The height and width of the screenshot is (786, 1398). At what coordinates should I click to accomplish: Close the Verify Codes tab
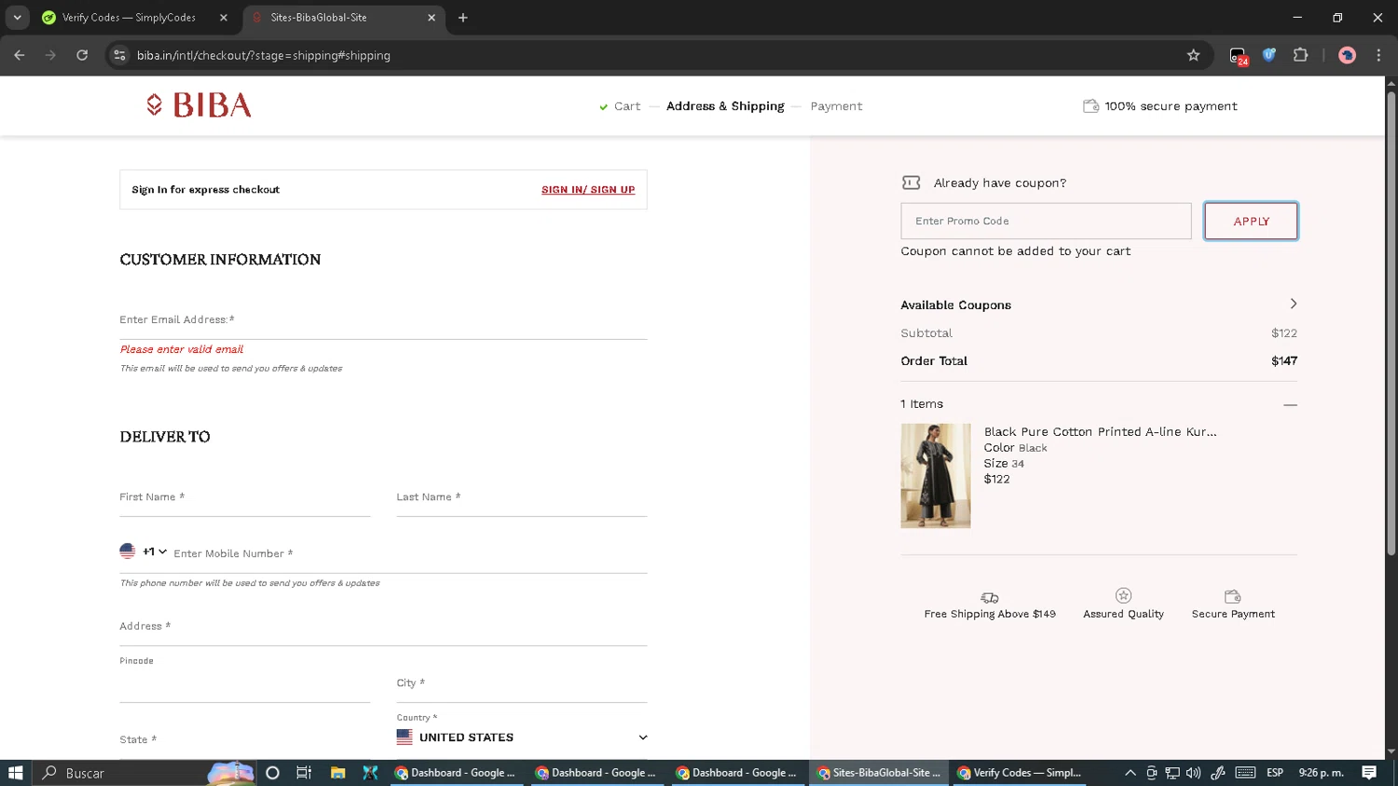(224, 18)
